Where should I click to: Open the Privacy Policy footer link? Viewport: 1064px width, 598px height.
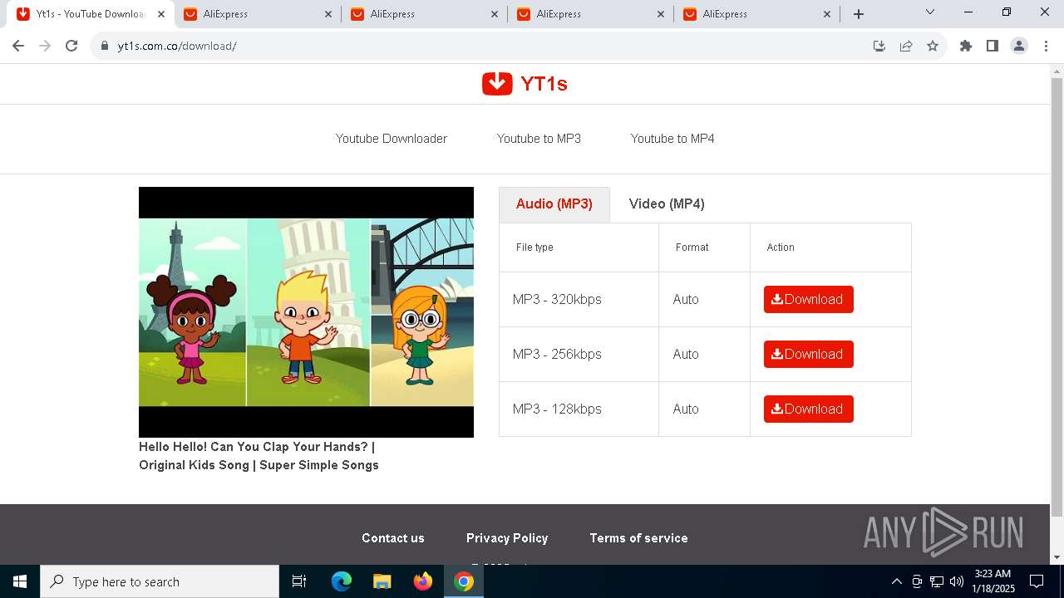tap(507, 538)
